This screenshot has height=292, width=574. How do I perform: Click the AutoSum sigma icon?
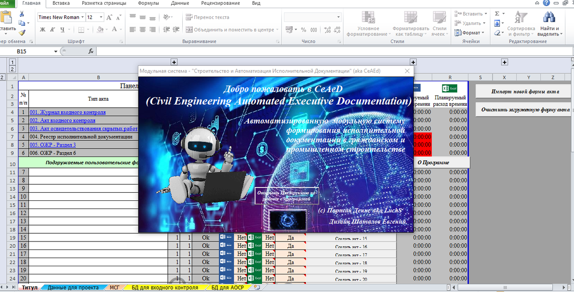coord(497,14)
